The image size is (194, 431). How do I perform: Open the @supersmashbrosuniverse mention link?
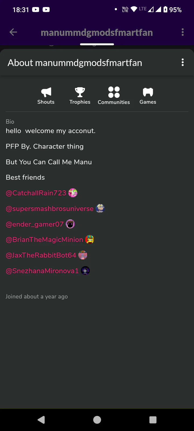coord(50,209)
